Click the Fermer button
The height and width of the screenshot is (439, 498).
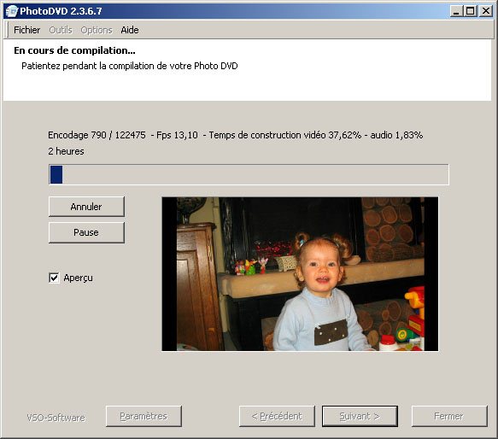(x=449, y=416)
